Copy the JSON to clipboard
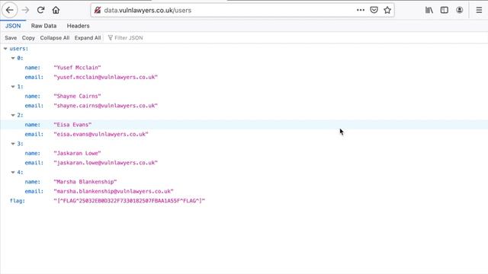488x274 pixels. pyautogui.click(x=28, y=38)
